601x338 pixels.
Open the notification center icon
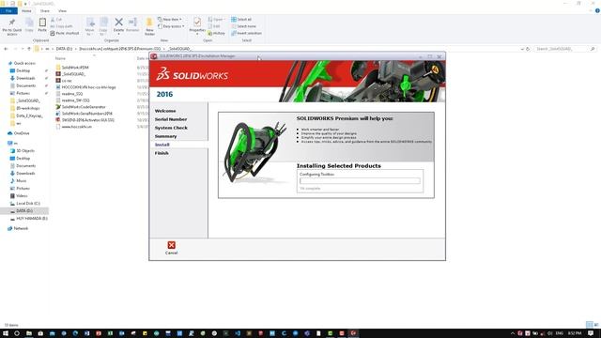(x=591, y=333)
